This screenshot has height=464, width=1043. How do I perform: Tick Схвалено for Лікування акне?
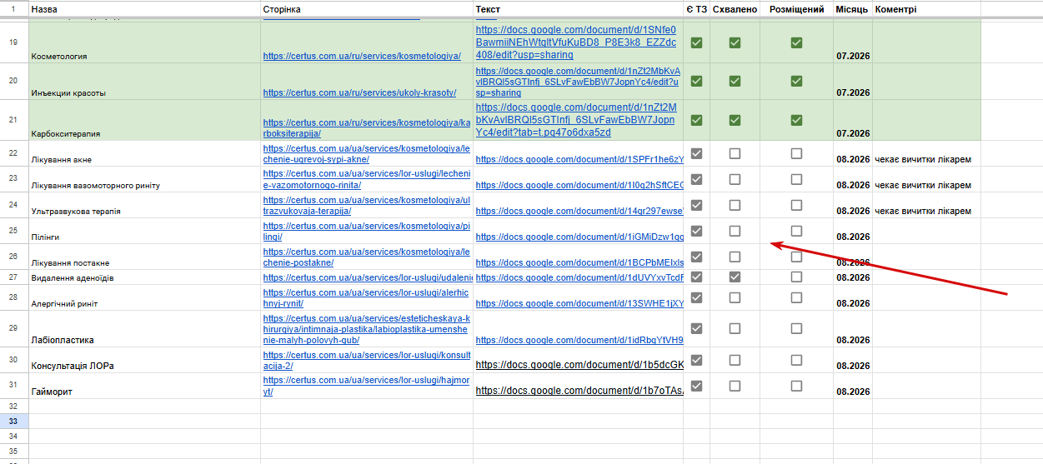click(x=735, y=153)
